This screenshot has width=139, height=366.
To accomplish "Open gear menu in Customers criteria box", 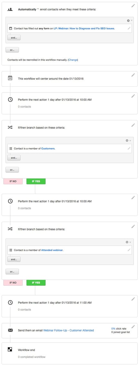I will (129, 140).
